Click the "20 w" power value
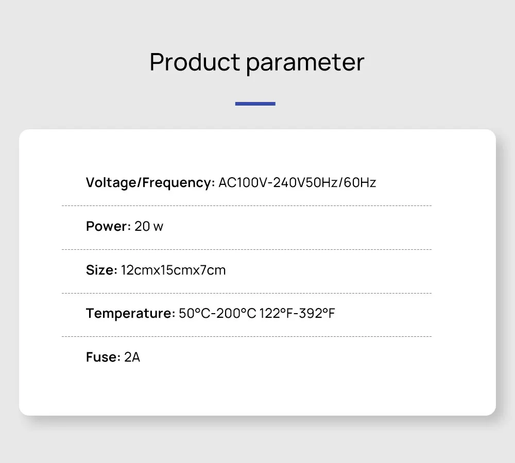This screenshot has width=515, height=463. (x=149, y=226)
